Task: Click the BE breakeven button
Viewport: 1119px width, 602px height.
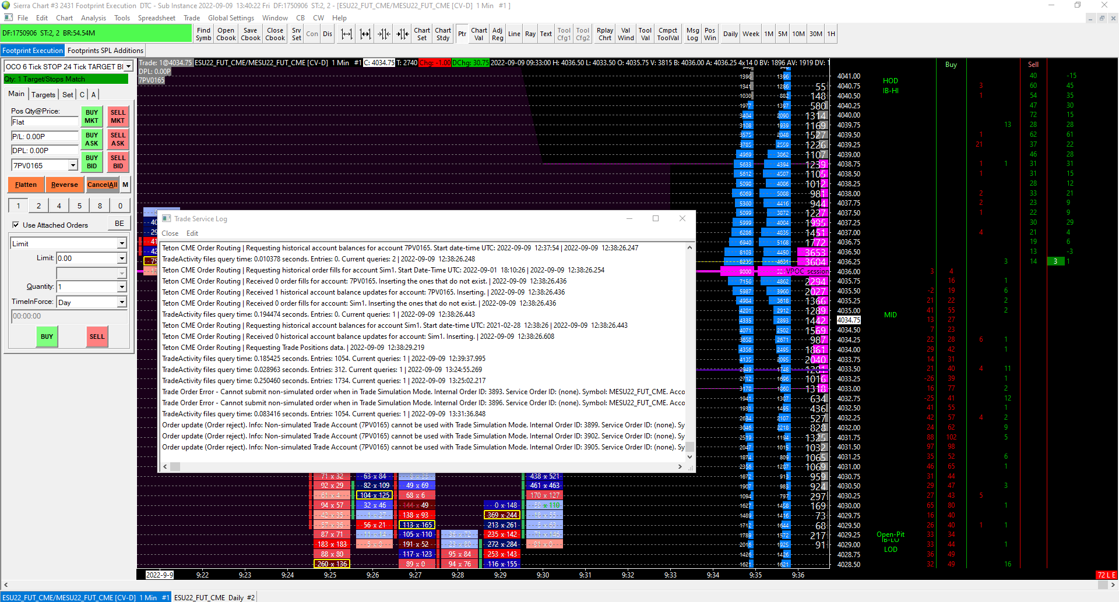Action: [x=119, y=224]
